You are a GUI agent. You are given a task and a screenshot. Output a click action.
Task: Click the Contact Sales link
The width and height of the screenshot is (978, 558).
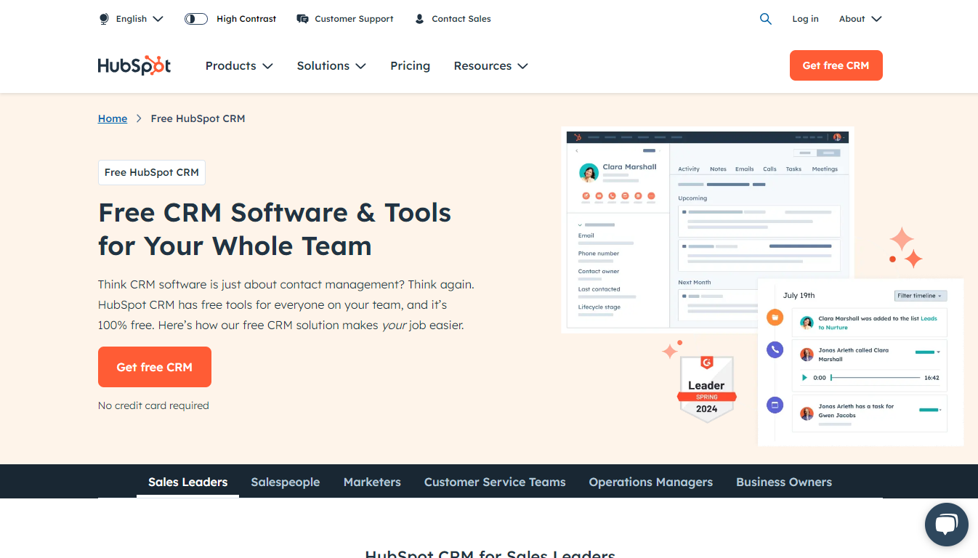click(x=461, y=19)
